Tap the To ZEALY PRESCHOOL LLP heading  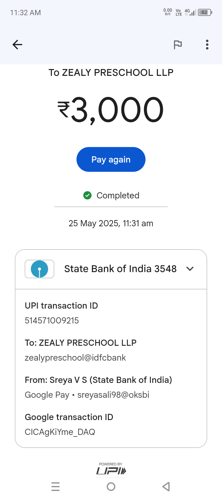(x=111, y=72)
